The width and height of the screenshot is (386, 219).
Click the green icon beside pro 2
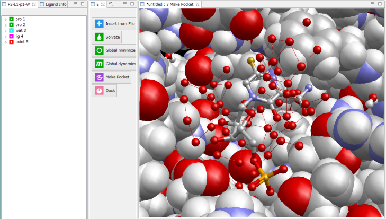11,25
